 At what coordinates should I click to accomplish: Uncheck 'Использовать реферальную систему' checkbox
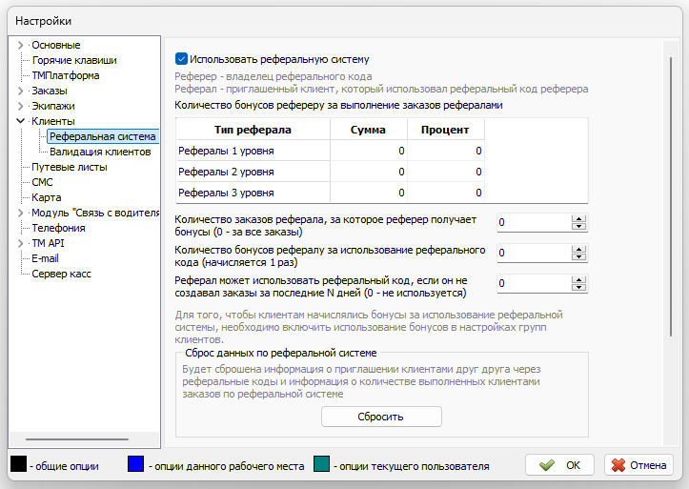(x=182, y=59)
